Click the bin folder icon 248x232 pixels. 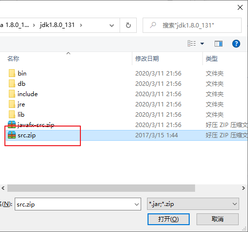pyautogui.click(x=12, y=73)
